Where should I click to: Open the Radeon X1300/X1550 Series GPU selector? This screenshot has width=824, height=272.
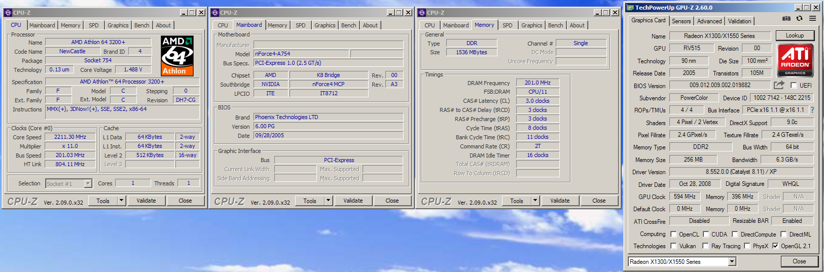(732, 262)
